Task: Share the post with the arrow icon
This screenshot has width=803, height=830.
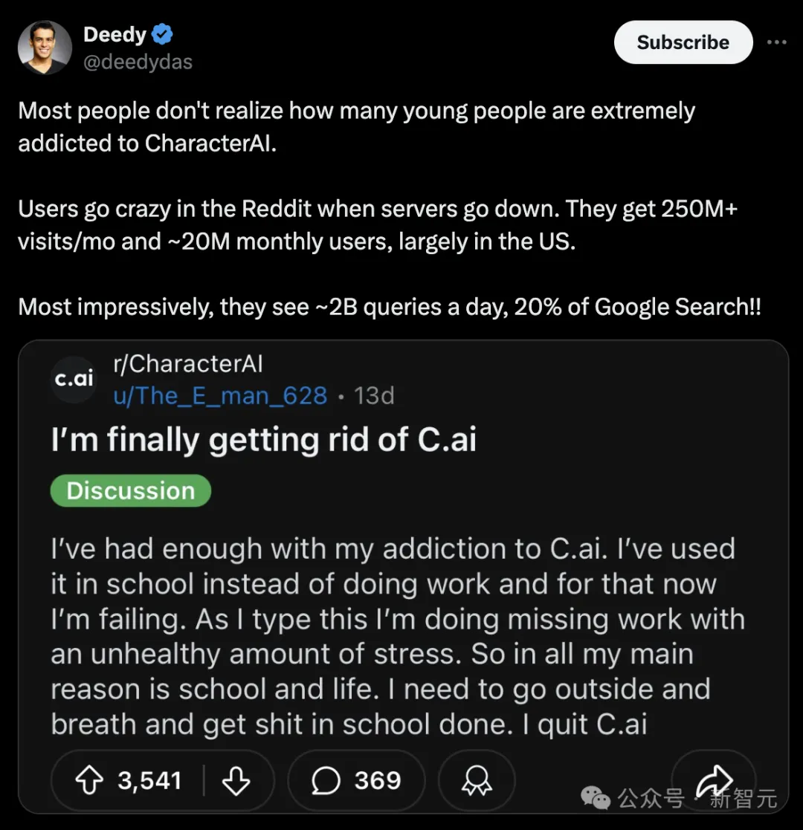Action: point(714,780)
